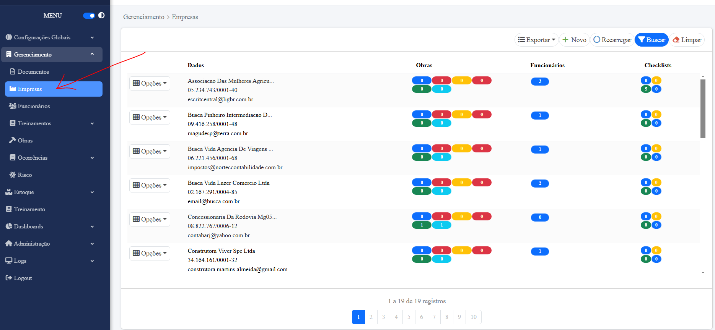The height and width of the screenshot is (330, 715).
Task: Toggle the blue menu switch
Action: point(89,16)
